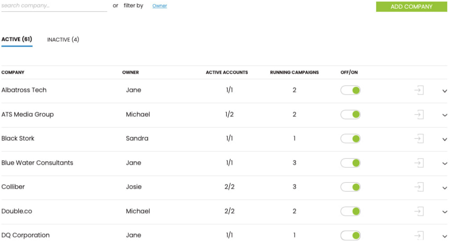
Task: Click login icon for Double.co
Action: 419,211
